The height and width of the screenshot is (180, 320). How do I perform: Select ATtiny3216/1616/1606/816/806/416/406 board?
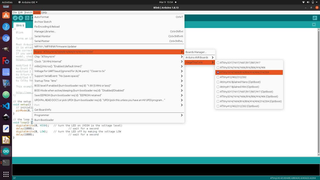[x=249, y=67]
